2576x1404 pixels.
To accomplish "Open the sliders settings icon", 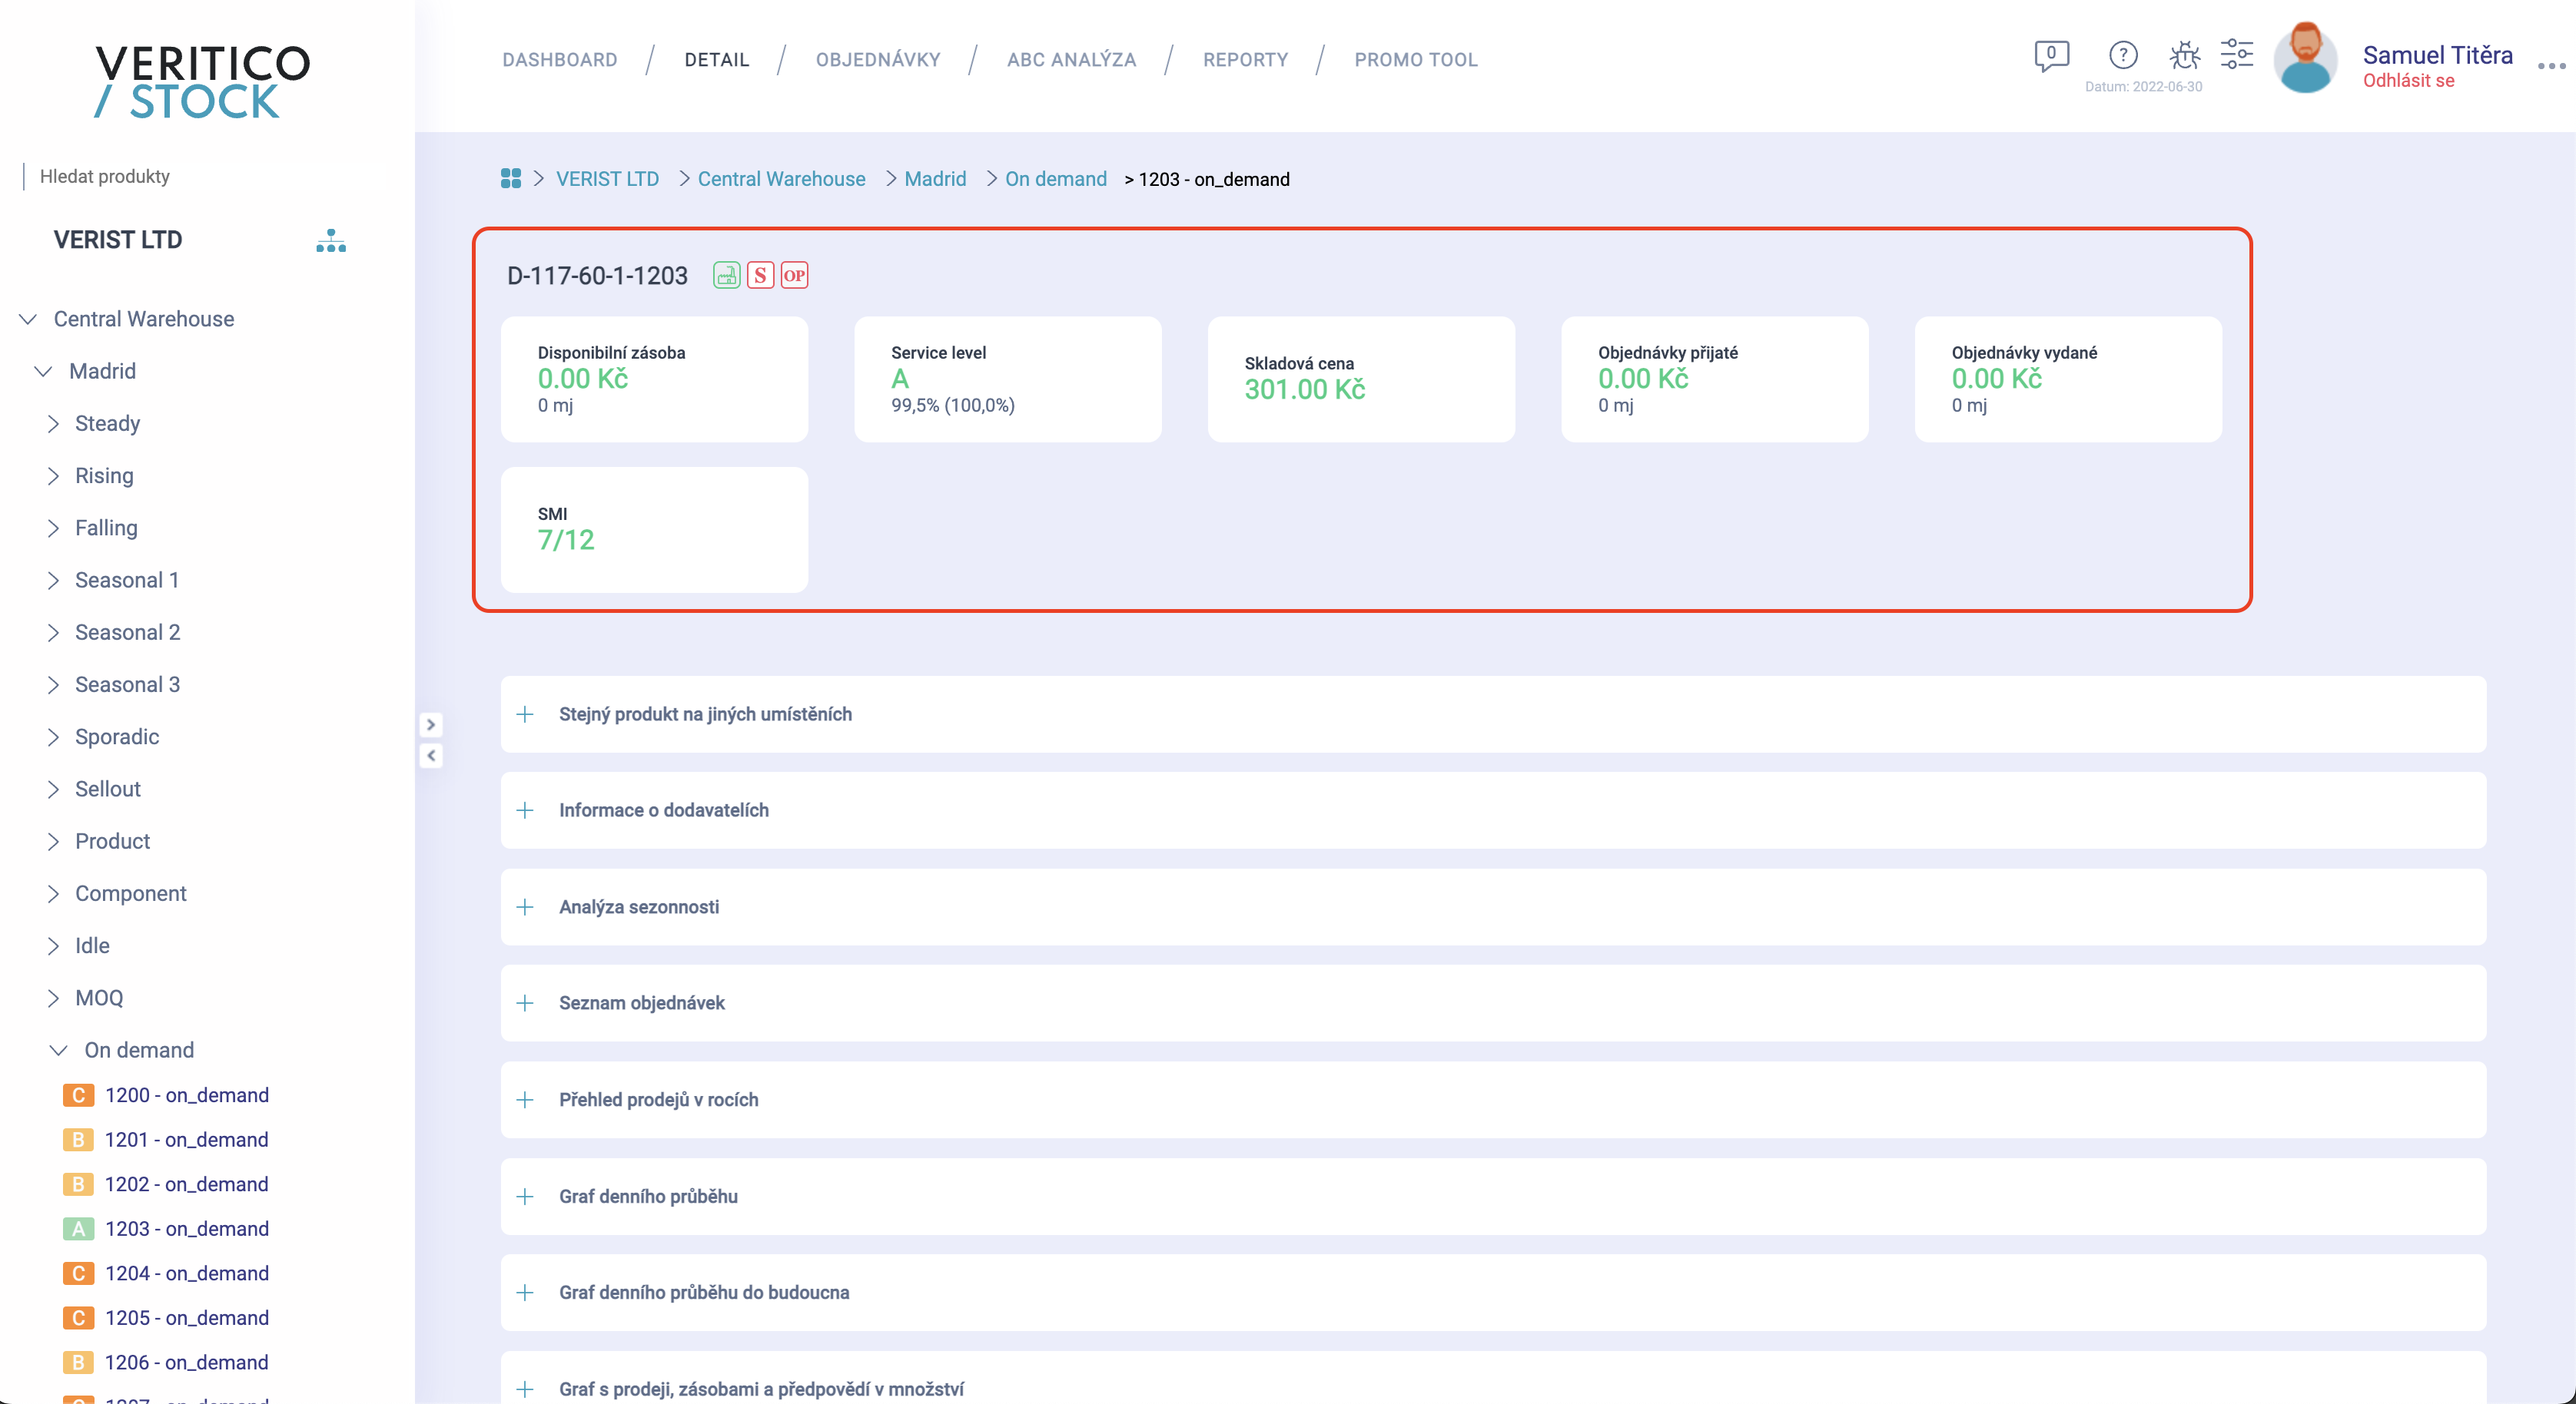I will [2236, 55].
